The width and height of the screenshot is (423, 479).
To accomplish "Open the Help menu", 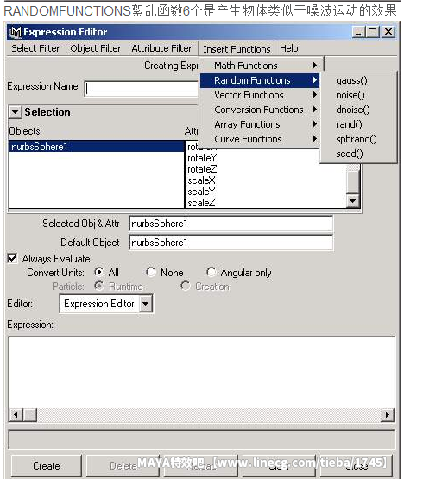I will click(x=289, y=48).
